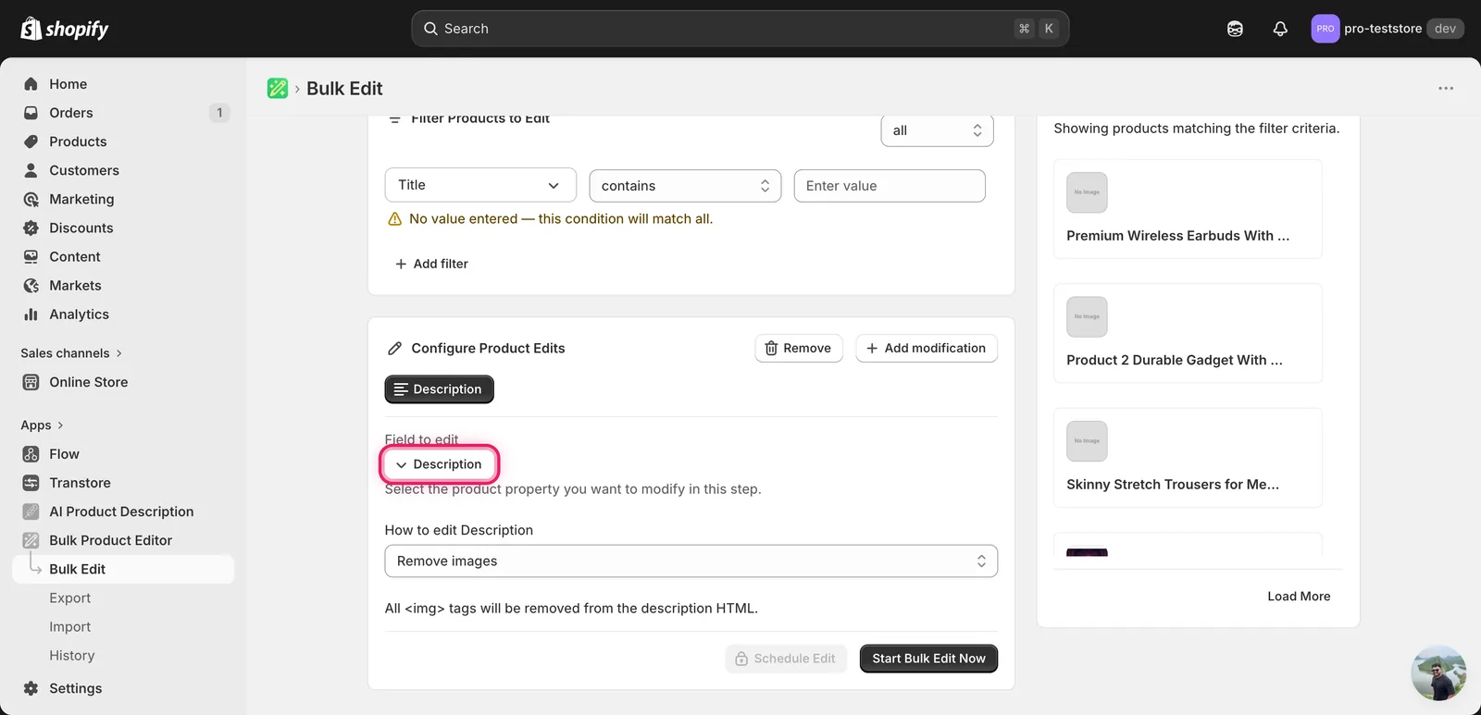Open the Remove images edit-mode dropdown
This screenshot has width=1481, height=715.
click(691, 561)
